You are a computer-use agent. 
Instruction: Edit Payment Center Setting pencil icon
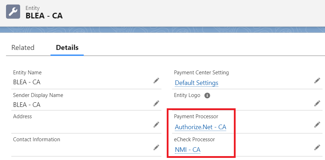pyautogui.click(x=317, y=81)
